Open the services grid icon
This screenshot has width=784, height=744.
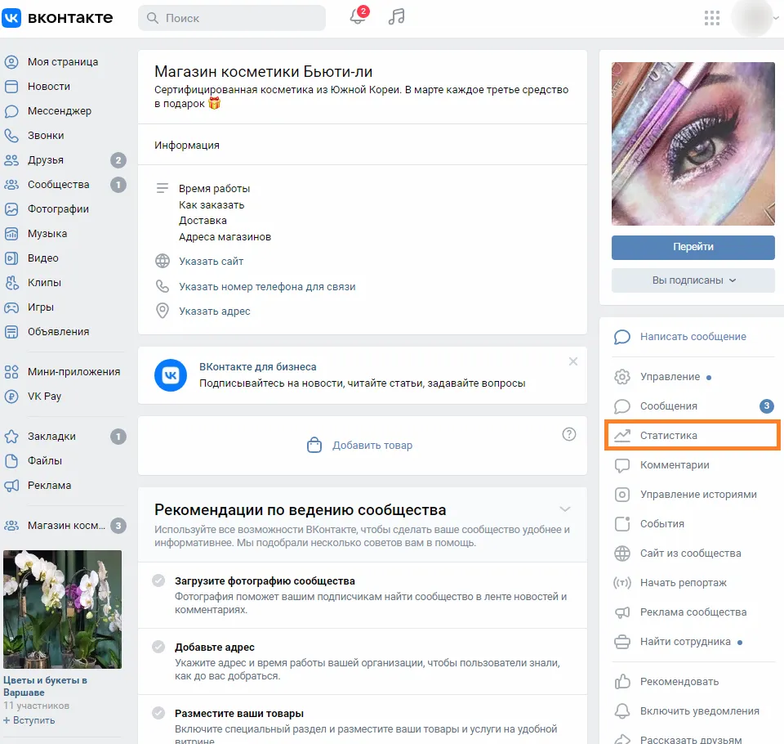(x=712, y=18)
